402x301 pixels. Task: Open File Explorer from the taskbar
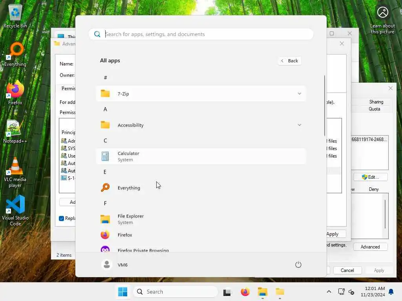[263, 292]
